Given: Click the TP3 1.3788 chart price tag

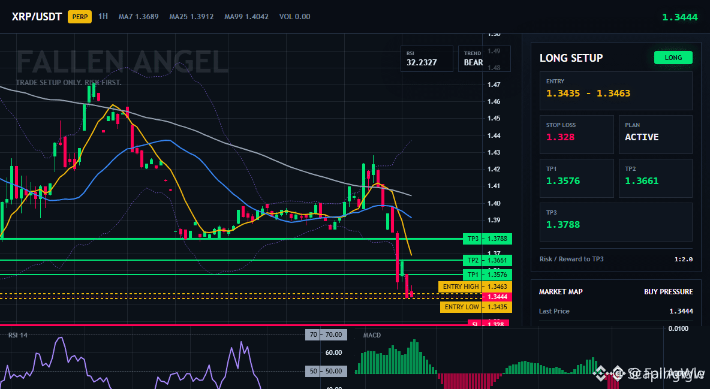Looking at the screenshot, I should click(x=487, y=239).
